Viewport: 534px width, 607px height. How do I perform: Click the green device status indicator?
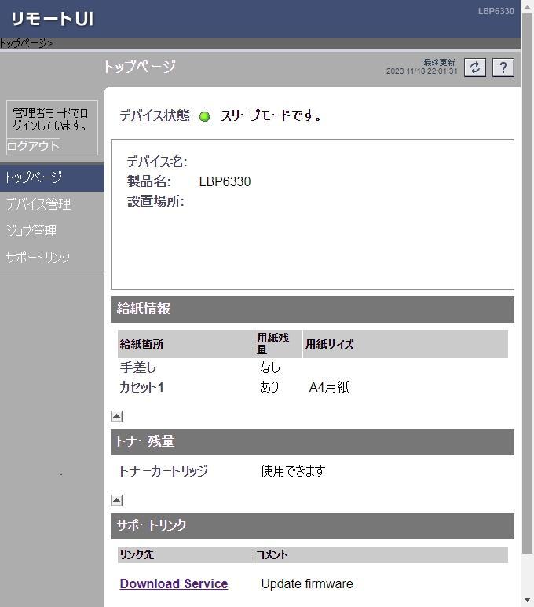coord(204,116)
